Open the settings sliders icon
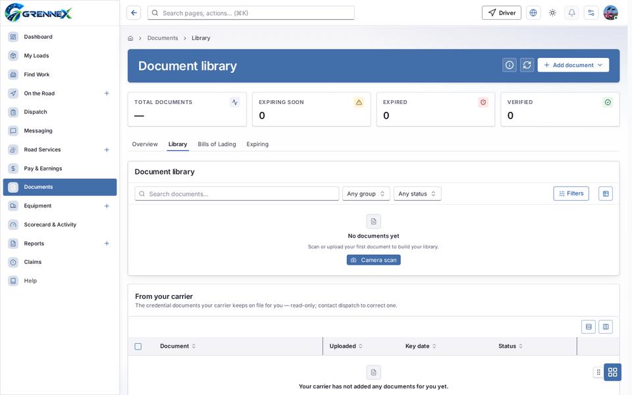 591,13
